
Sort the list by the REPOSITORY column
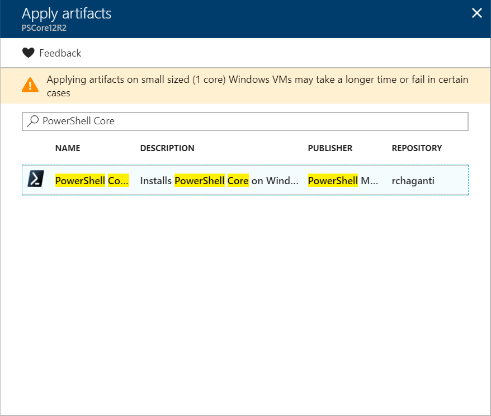click(x=417, y=148)
